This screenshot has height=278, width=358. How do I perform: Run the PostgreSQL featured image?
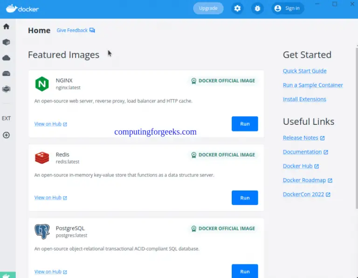245,271
